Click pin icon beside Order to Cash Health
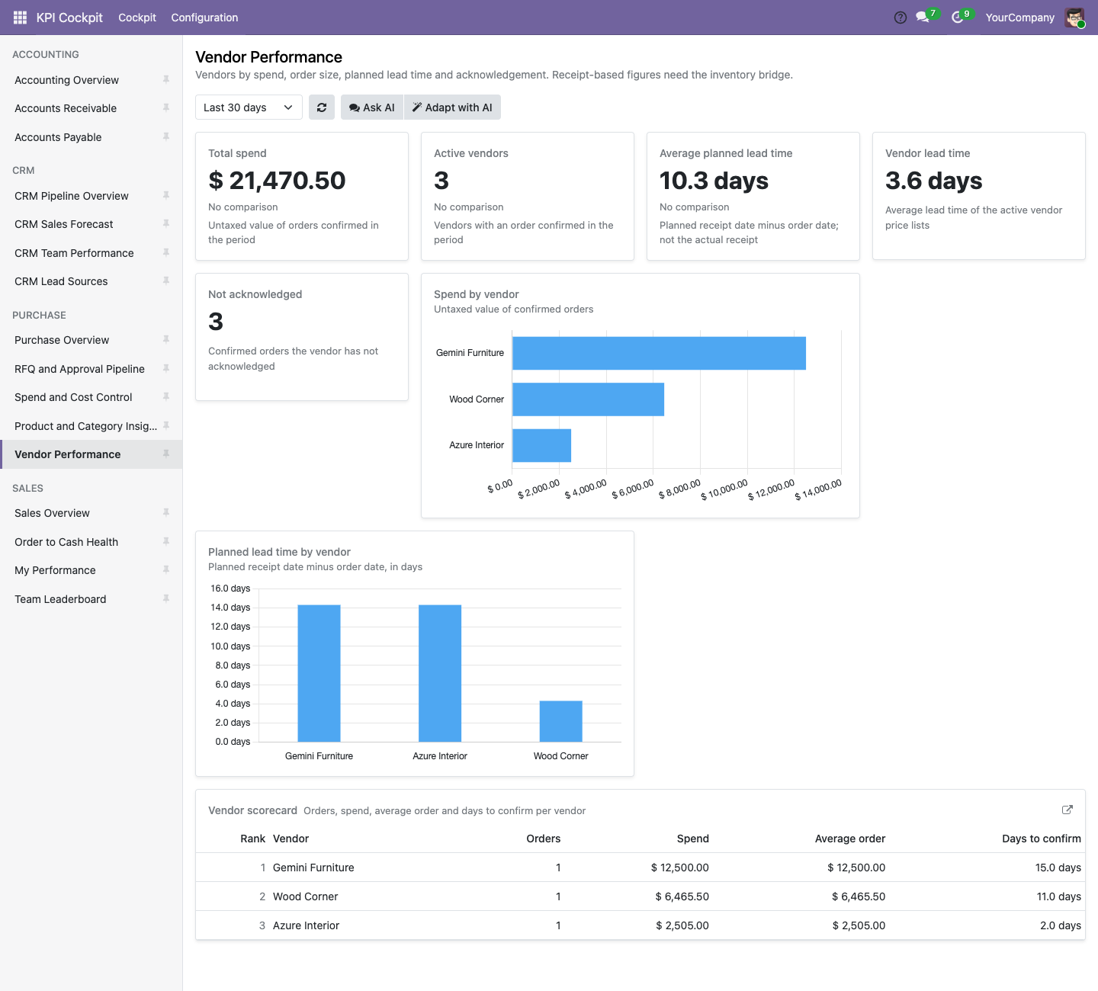This screenshot has height=991, width=1098. tap(165, 541)
